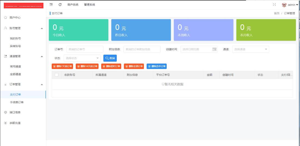300x146 pixels.
Task: Collapse the sidebar with the menu fold icon
Action: click(51, 5)
